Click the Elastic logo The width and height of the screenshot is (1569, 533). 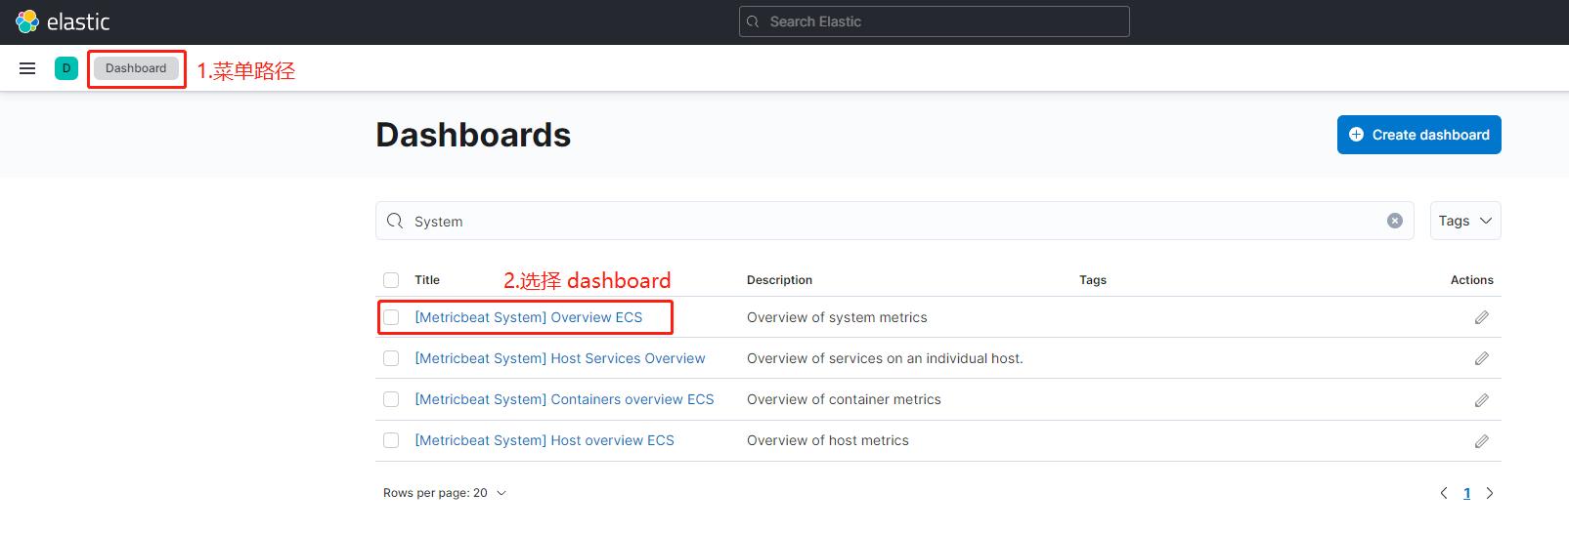(63, 21)
